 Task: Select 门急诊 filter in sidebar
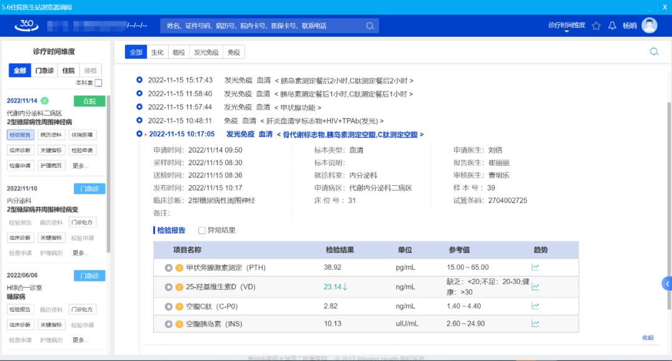coord(45,71)
